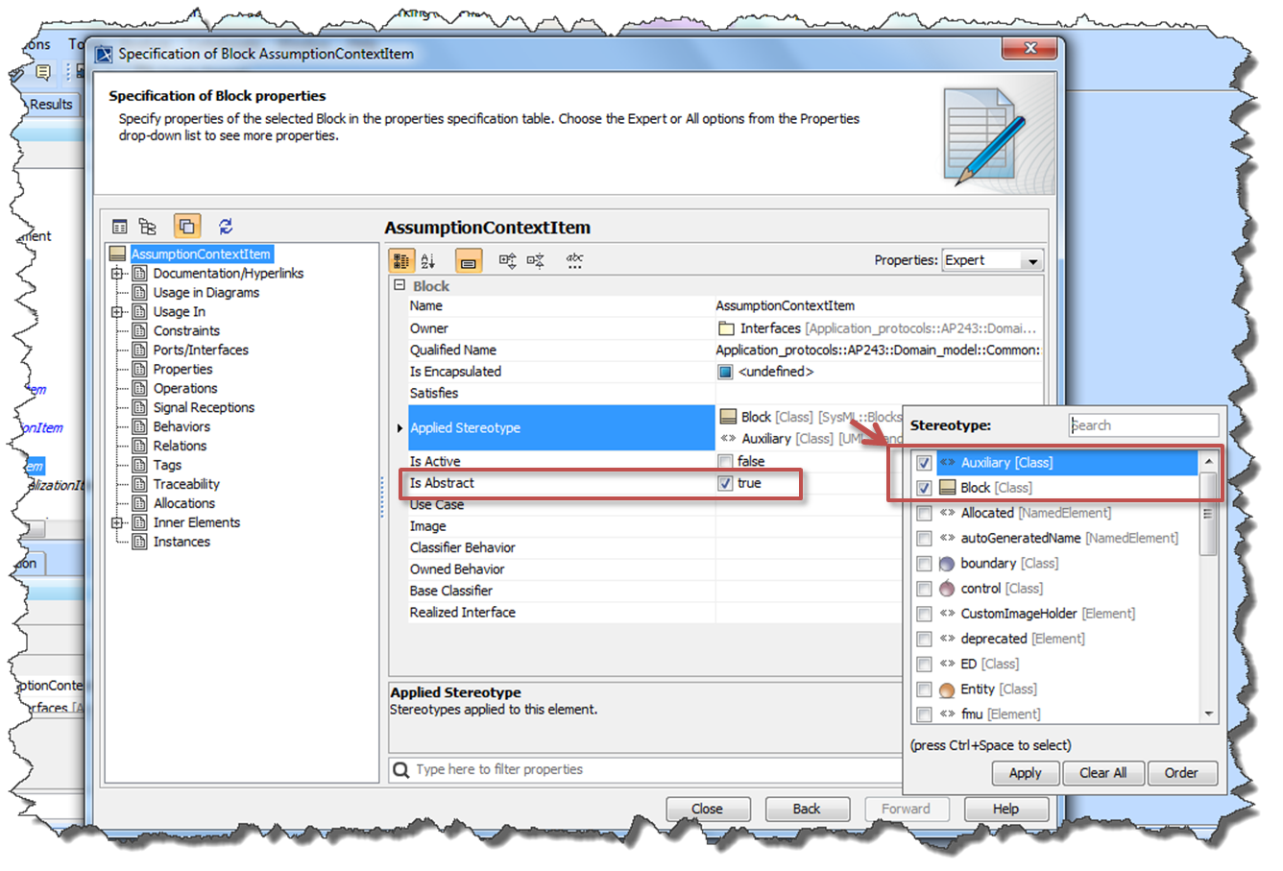Screen dimensions: 1283x871
Task: Click the Stereotype search input field
Action: pos(1144,425)
